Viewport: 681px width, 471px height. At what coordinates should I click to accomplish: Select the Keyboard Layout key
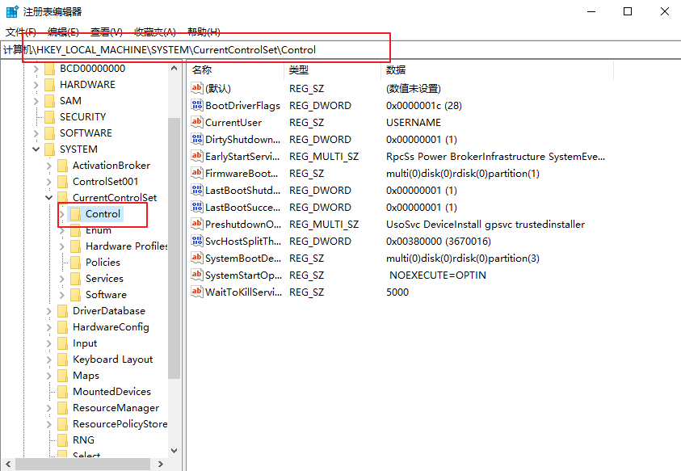click(x=112, y=360)
